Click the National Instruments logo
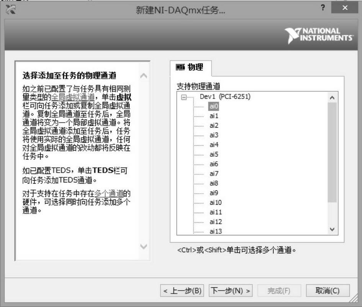The height and width of the screenshot is (307, 362). tap(319, 35)
